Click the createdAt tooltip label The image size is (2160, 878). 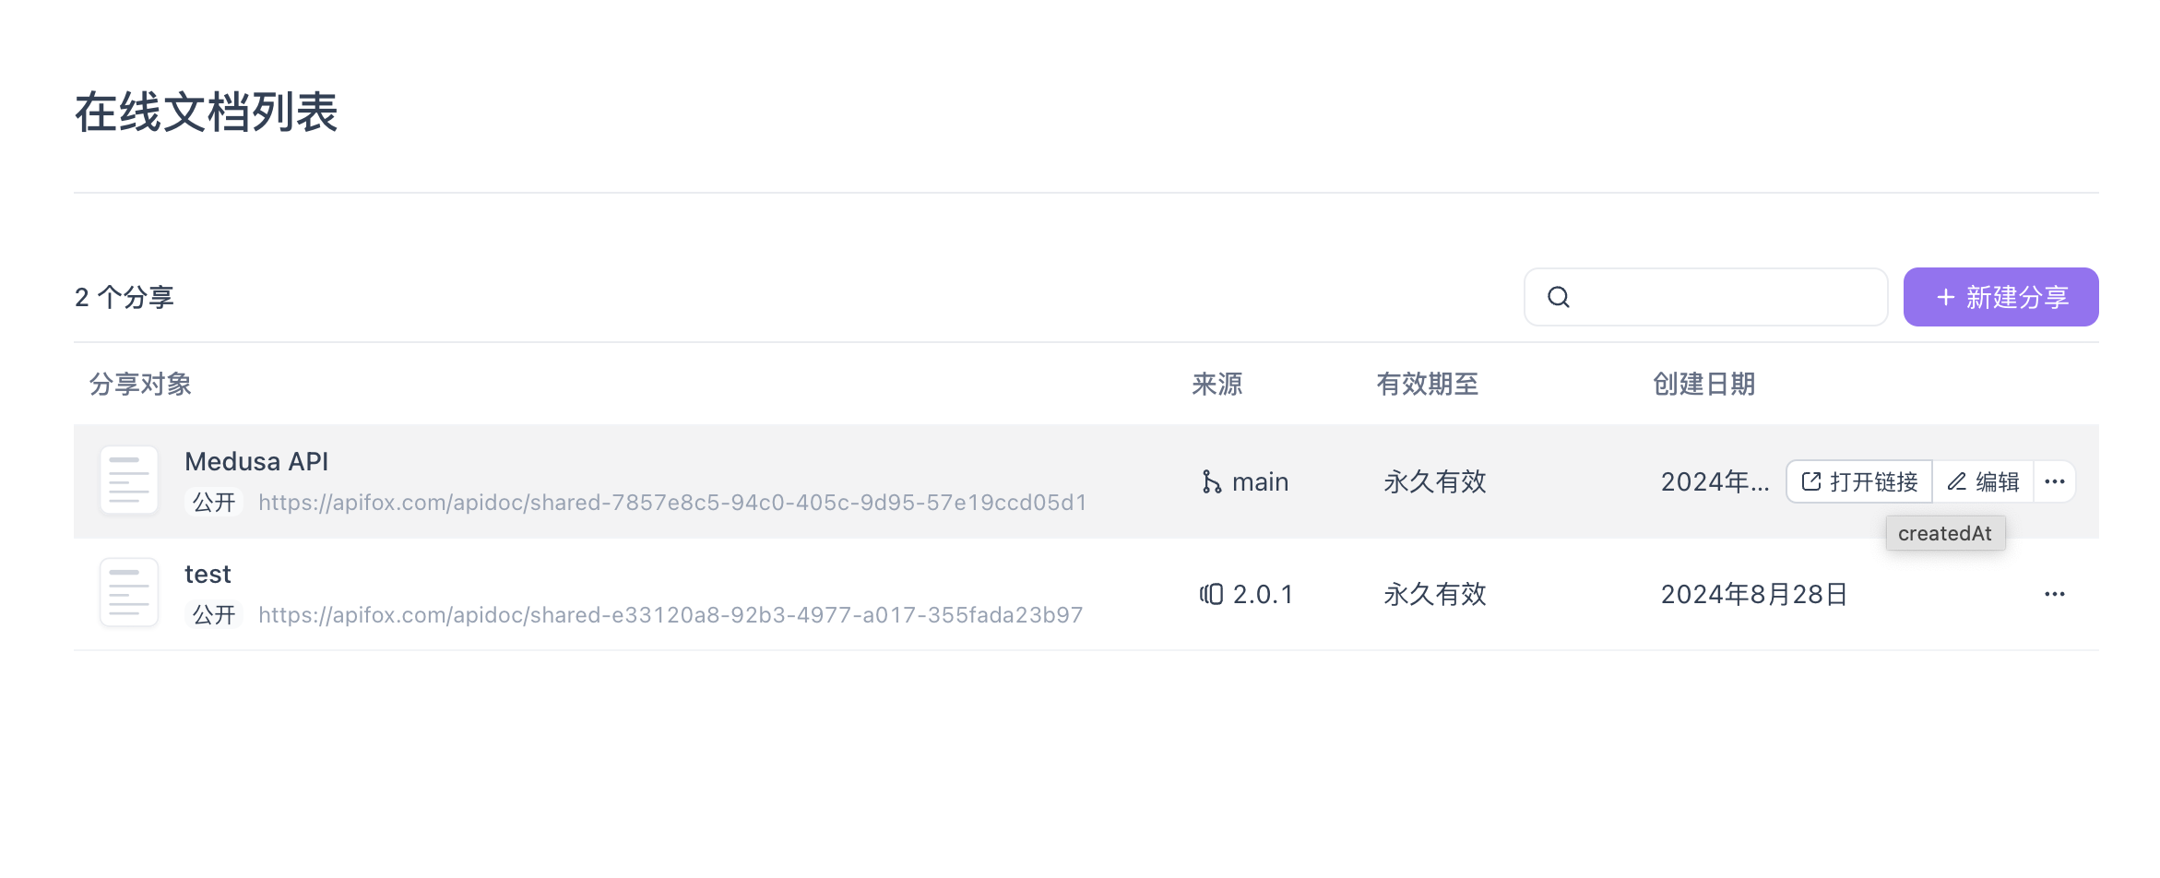(1945, 532)
